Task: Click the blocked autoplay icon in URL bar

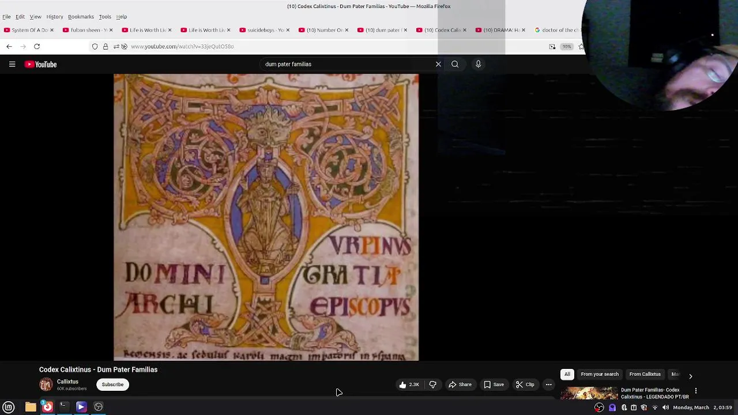Action: click(x=124, y=46)
